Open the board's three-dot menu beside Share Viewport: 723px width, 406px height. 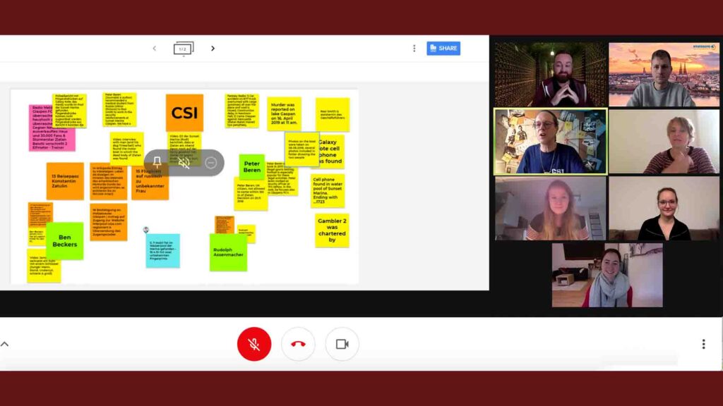tap(414, 49)
